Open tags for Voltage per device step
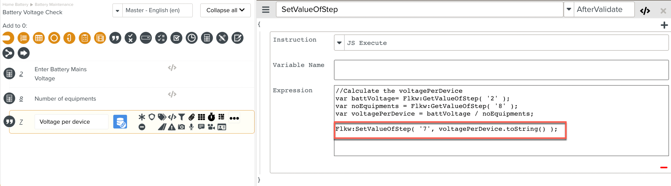The width and height of the screenshot is (671, 186). coord(162,117)
